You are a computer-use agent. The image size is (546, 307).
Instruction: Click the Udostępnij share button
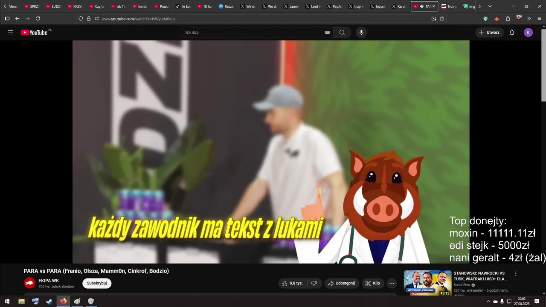tap(342, 283)
